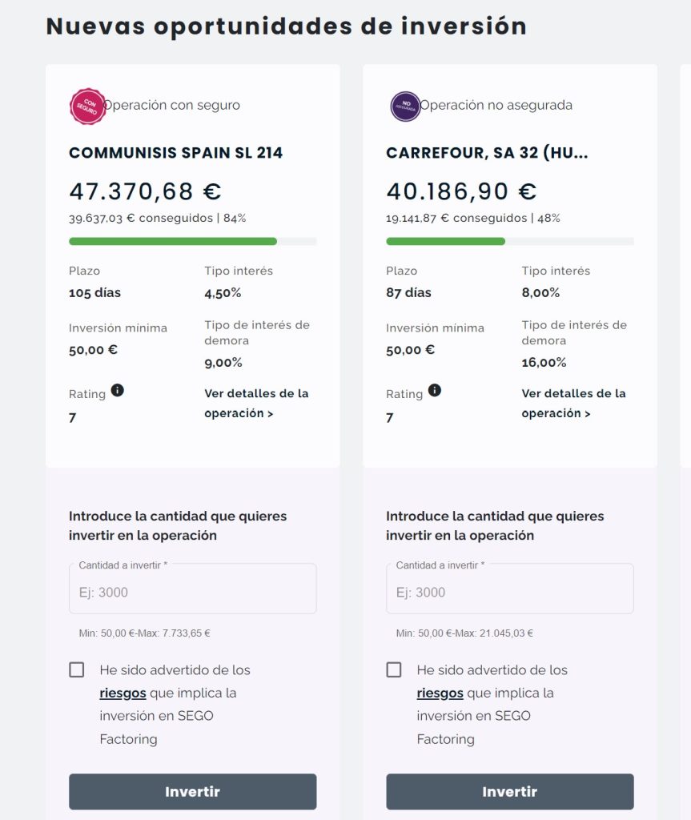Tick risk warning checkbox for Carrefour operation
691x820 pixels.
[394, 669]
